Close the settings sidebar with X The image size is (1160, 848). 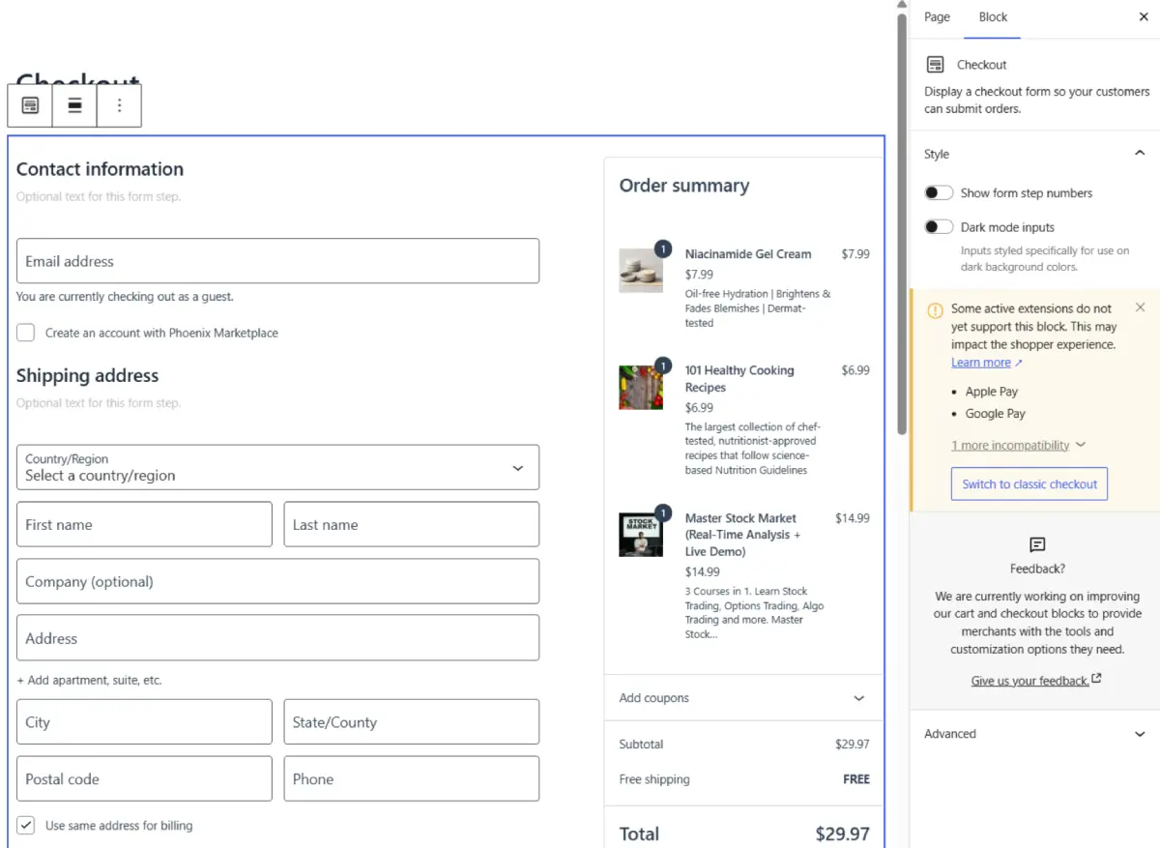pos(1144,17)
